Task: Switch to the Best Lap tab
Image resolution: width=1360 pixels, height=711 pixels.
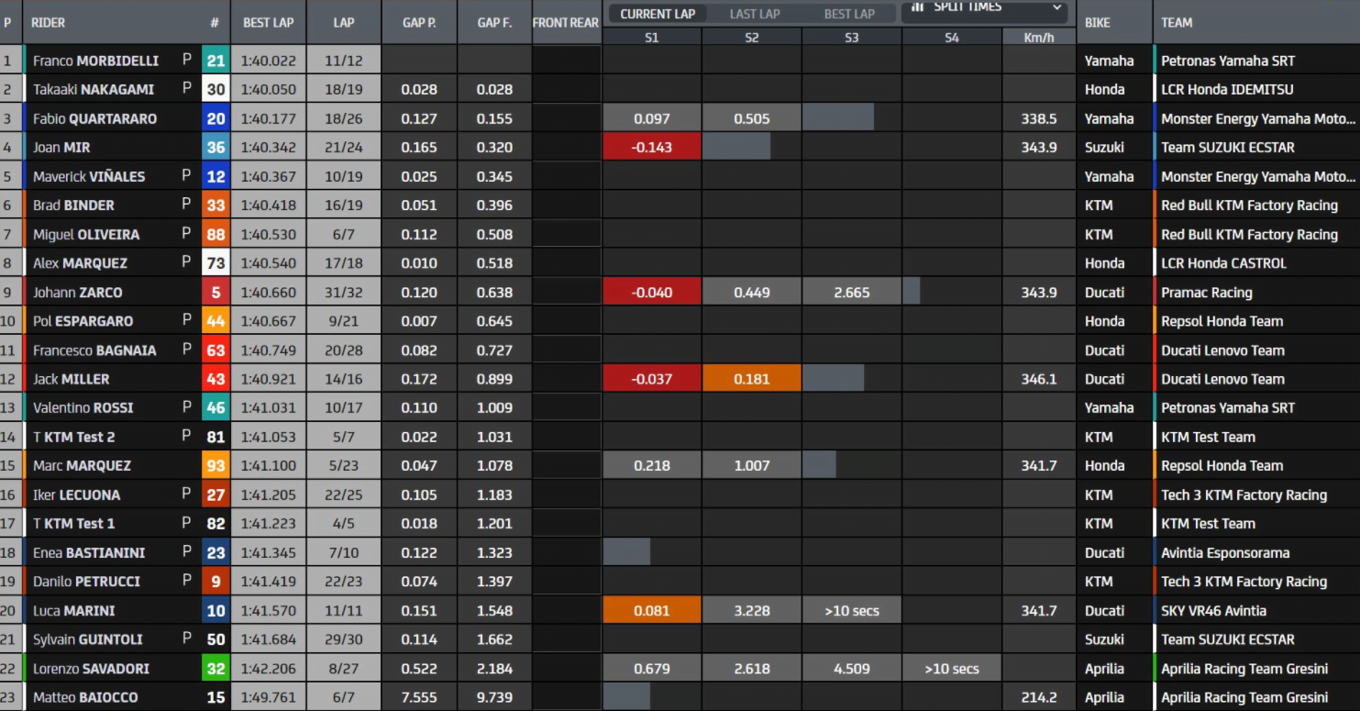Action: pos(849,14)
